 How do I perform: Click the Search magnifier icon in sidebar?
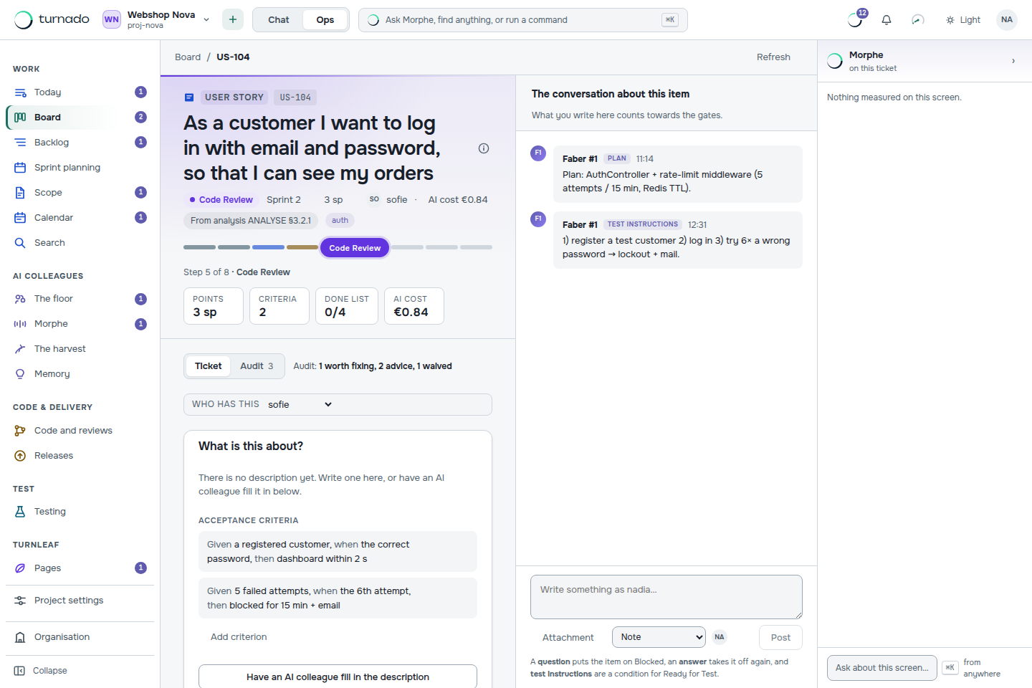click(x=20, y=243)
